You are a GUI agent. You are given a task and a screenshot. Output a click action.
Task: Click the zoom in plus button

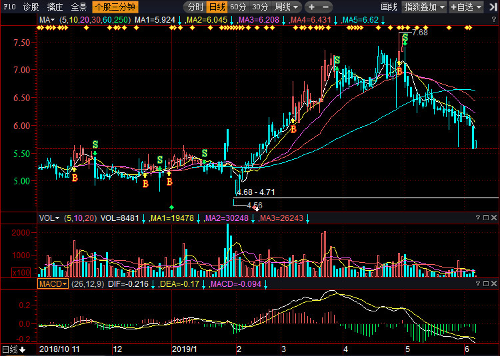[x=311, y=7]
